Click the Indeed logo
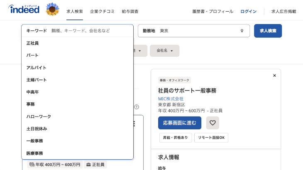This screenshot has height=170, width=303. pyautogui.click(x=24, y=9)
